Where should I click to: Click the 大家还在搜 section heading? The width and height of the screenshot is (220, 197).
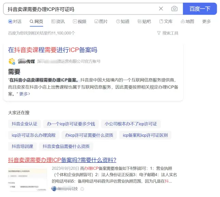click(x=19, y=113)
